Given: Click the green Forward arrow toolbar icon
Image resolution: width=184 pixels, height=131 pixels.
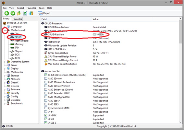Looking at the screenshot, I should coord(13,13).
